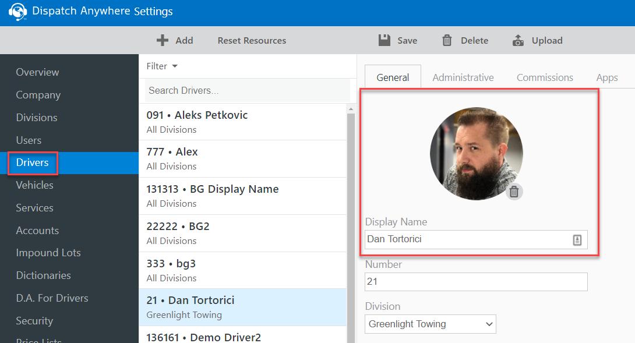Switch to the Commissions tab

(x=545, y=77)
